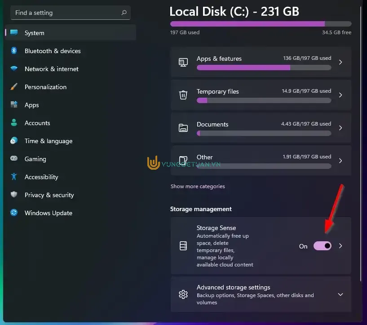Click the Apps & features label

(219, 59)
